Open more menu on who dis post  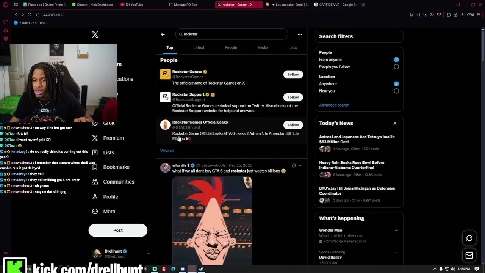pos(300,165)
